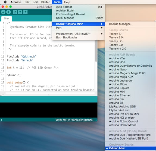Open the File menu

(x=27, y=2)
